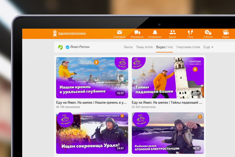Click the 24:07 duration badge

click(x=120, y=148)
